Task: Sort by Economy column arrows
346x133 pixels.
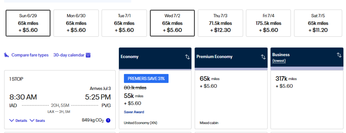Action: pyautogui.click(x=187, y=57)
